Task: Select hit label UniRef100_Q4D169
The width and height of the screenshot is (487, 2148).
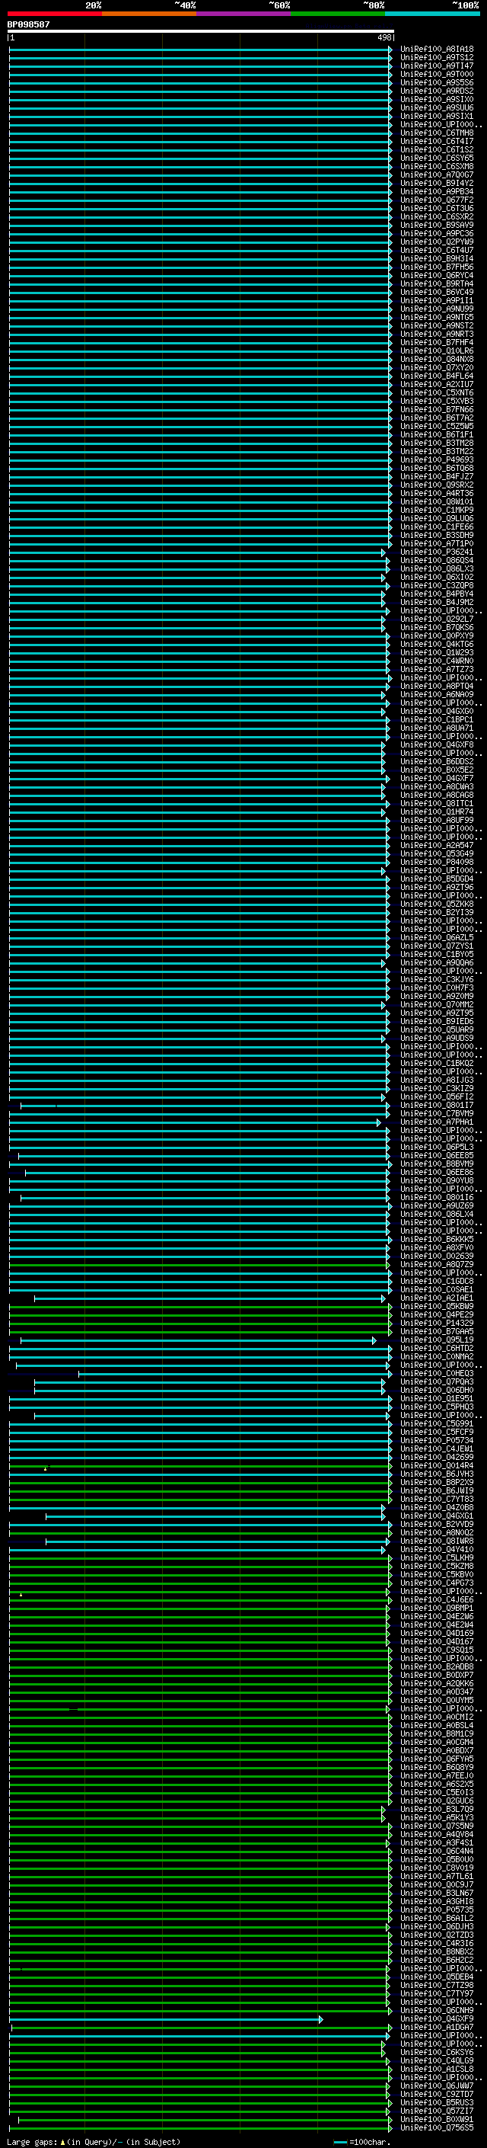Action: [437, 1634]
